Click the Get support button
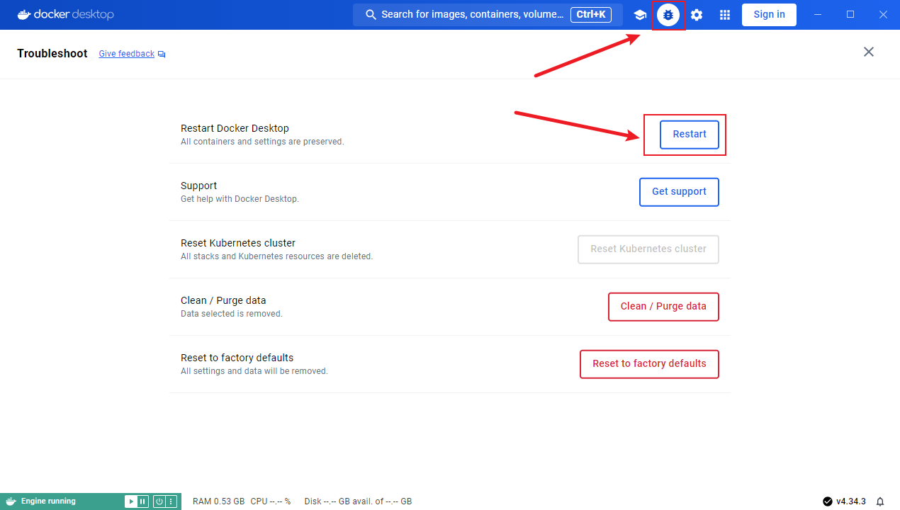The width and height of the screenshot is (900, 510). [x=679, y=192]
